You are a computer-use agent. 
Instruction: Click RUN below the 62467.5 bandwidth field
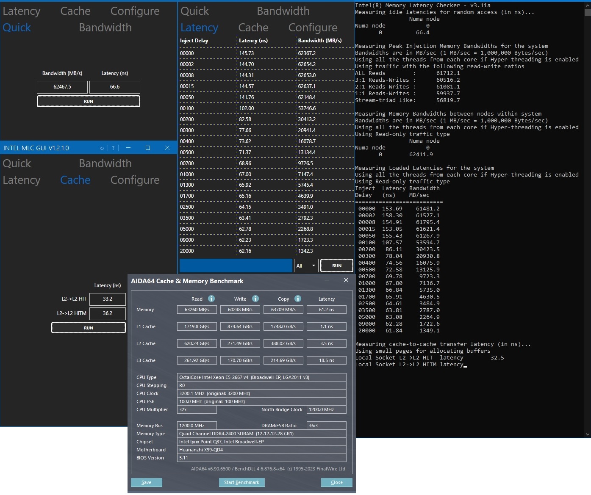click(x=89, y=101)
